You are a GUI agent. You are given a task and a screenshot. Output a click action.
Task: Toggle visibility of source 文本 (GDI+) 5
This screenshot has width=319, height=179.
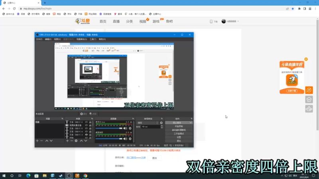[86, 128]
